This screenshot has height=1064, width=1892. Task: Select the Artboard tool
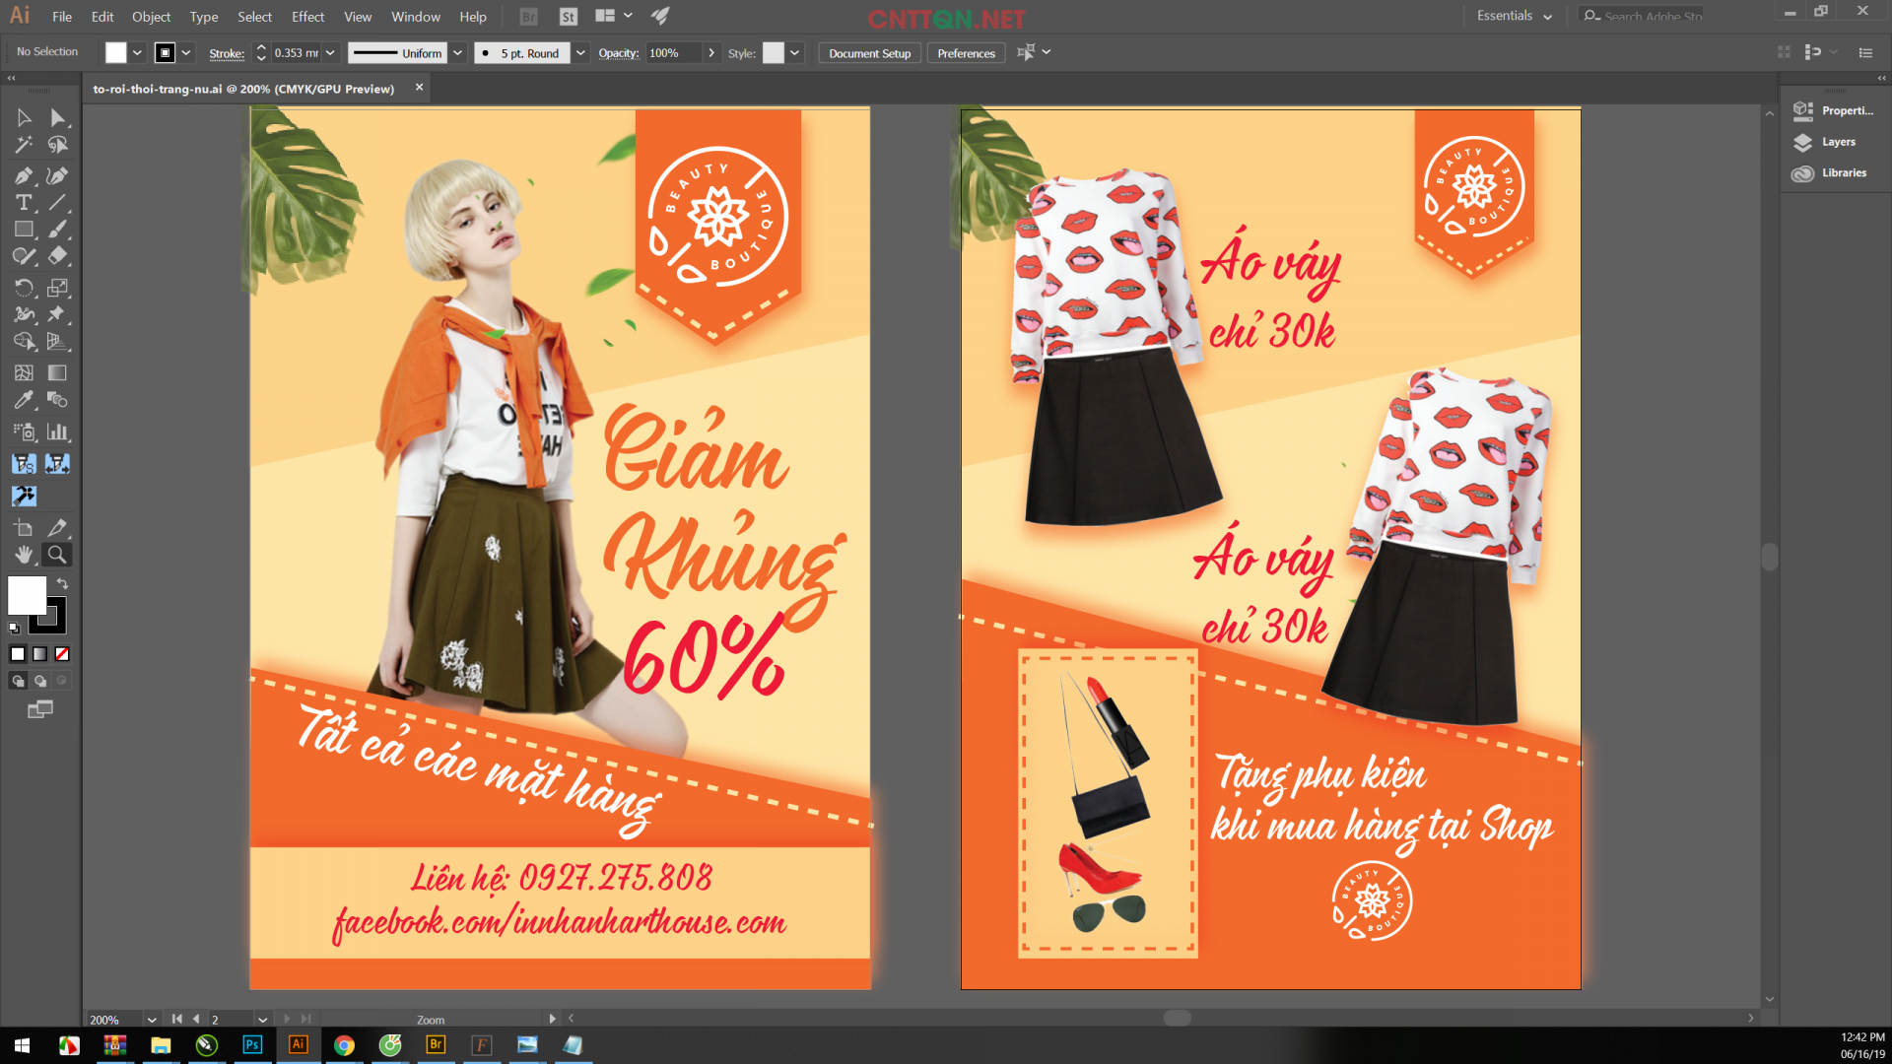click(x=24, y=528)
